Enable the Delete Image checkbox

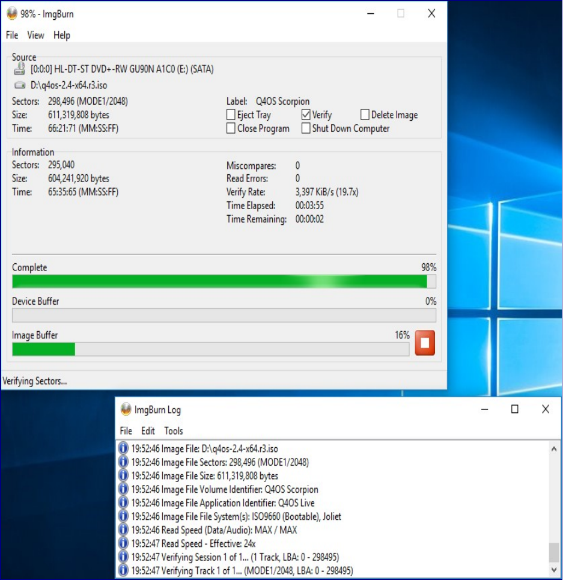pos(365,115)
